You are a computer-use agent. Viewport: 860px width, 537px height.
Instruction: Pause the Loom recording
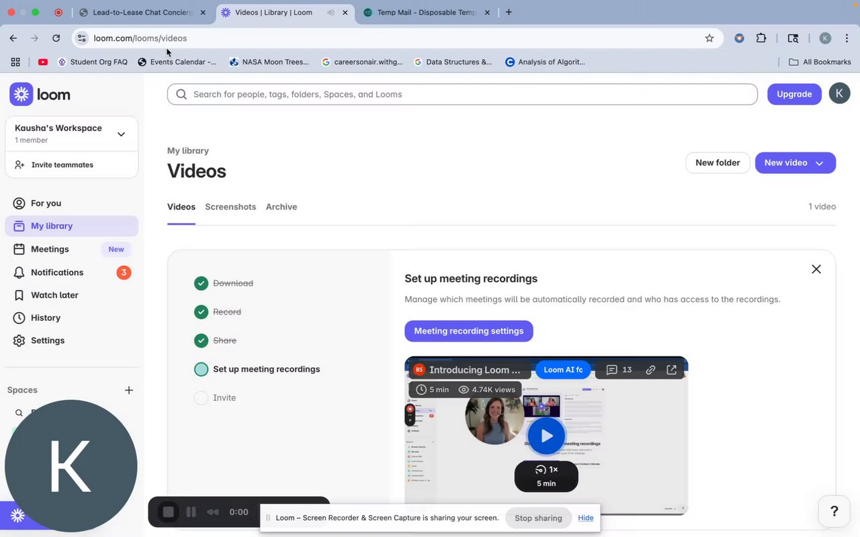tap(191, 512)
